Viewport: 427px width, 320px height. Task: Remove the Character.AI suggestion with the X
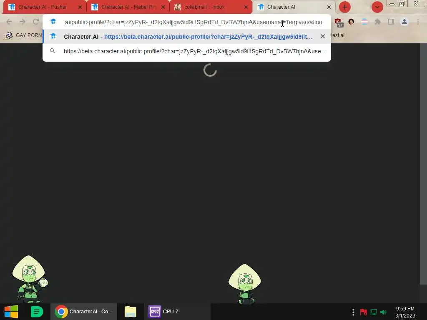pyautogui.click(x=323, y=37)
